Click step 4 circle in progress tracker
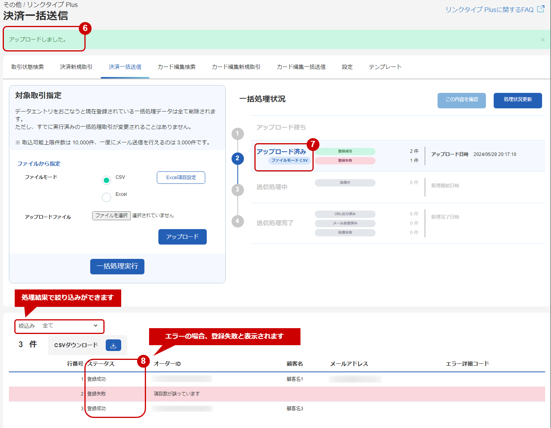The image size is (551, 428). [237, 221]
